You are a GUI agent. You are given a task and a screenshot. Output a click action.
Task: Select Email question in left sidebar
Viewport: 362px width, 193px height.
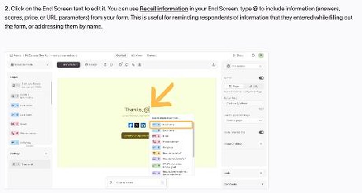click(x=29, y=124)
